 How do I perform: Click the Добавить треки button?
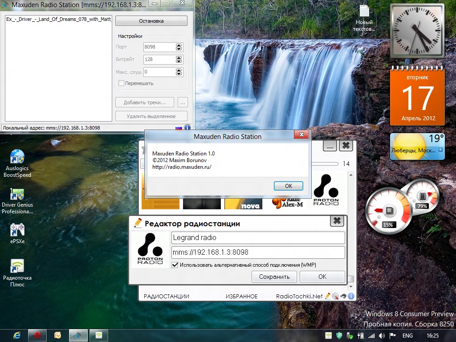click(145, 102)
